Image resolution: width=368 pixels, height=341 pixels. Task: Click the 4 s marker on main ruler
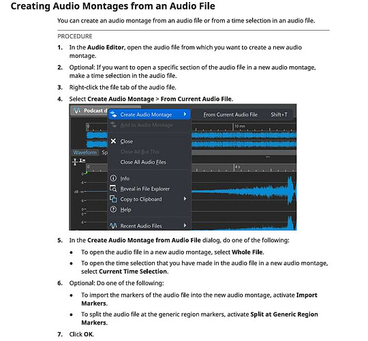pos(237,166)
